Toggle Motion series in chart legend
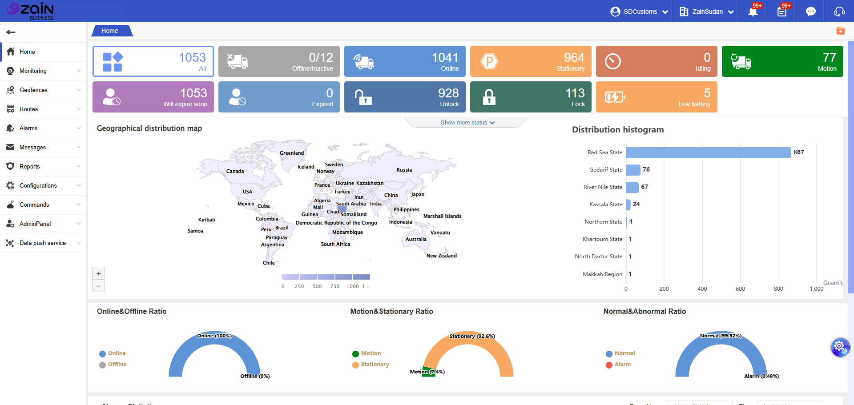854x405 pixels. point(367,353)
